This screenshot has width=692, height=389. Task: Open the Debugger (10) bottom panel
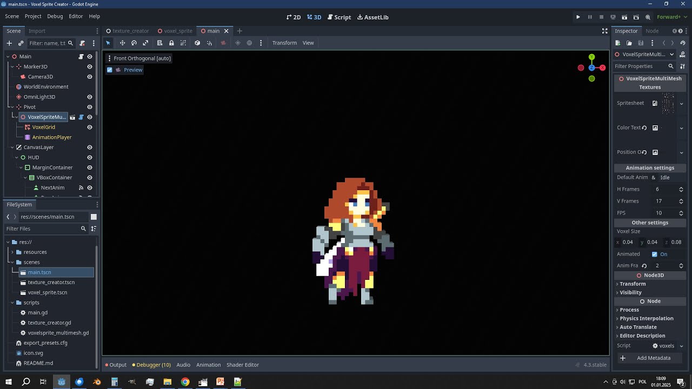pos(151,365)
